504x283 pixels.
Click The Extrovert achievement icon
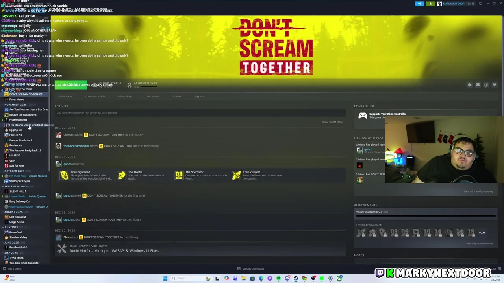coord(236,176)
